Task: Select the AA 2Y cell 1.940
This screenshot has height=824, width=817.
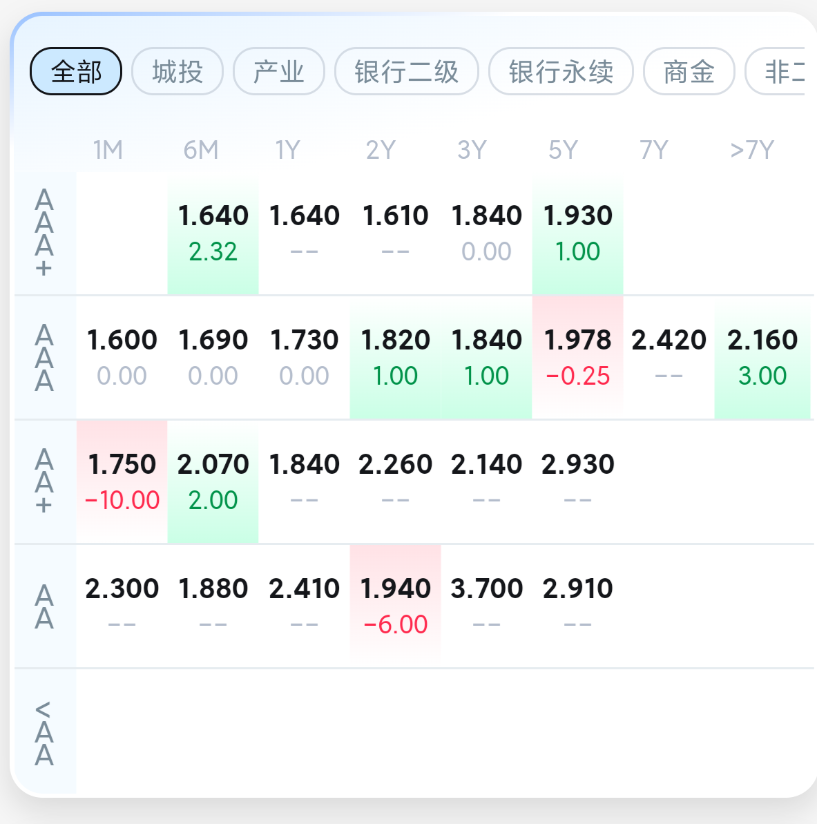Action: click(395, 606)
